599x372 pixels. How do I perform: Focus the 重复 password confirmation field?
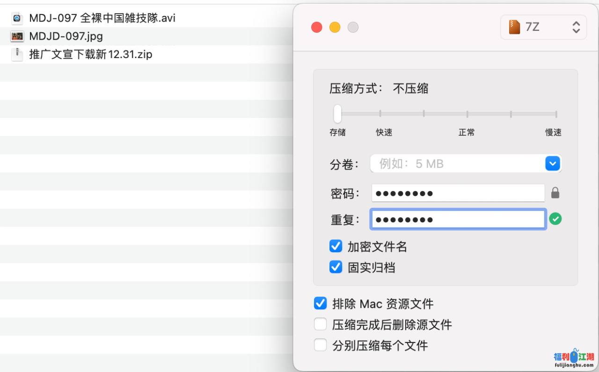coord(458,219)
